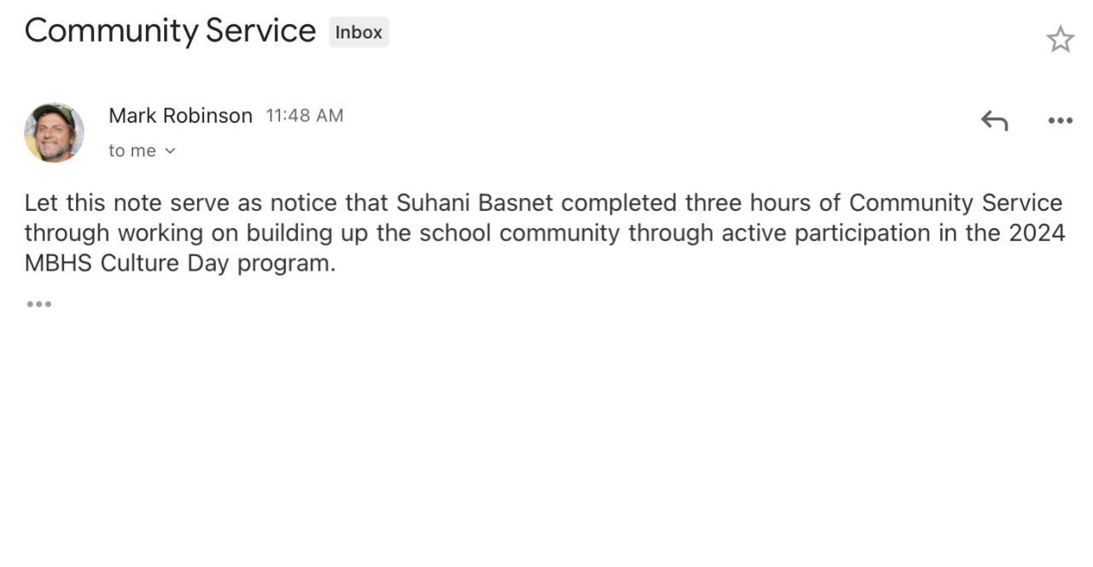The image size is (1093, 567).
Task: Star the Community Service email
Action: (1060, 39)
